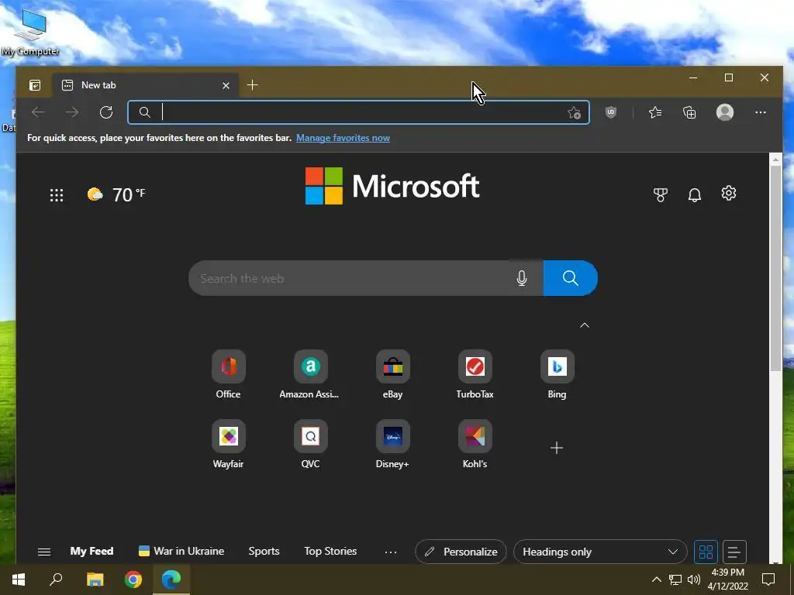Select the Sports feed tab
Viewport: 794px width, 595px height.
coord(264,551)
